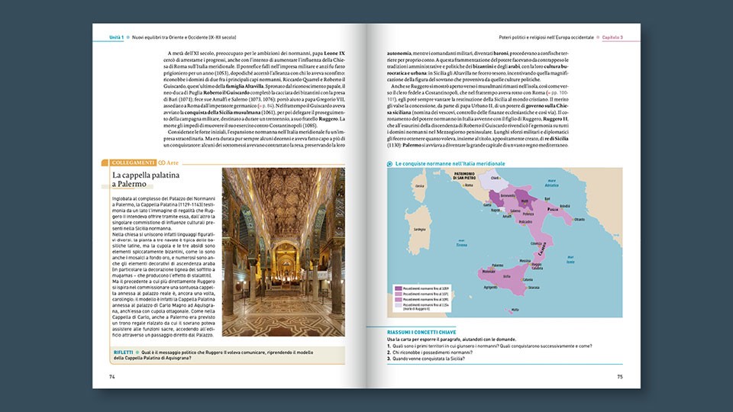The image size is (733, 412).
Task: Click 'Siracusa' label on the map
Action: [x=534, y=288]
